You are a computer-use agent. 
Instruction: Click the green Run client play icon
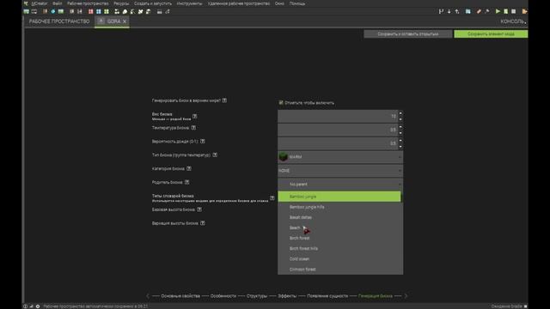(498, 11)
